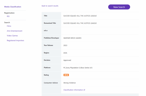
Task: Click the Publisher/Developer row label
Action: click(51, 38)
